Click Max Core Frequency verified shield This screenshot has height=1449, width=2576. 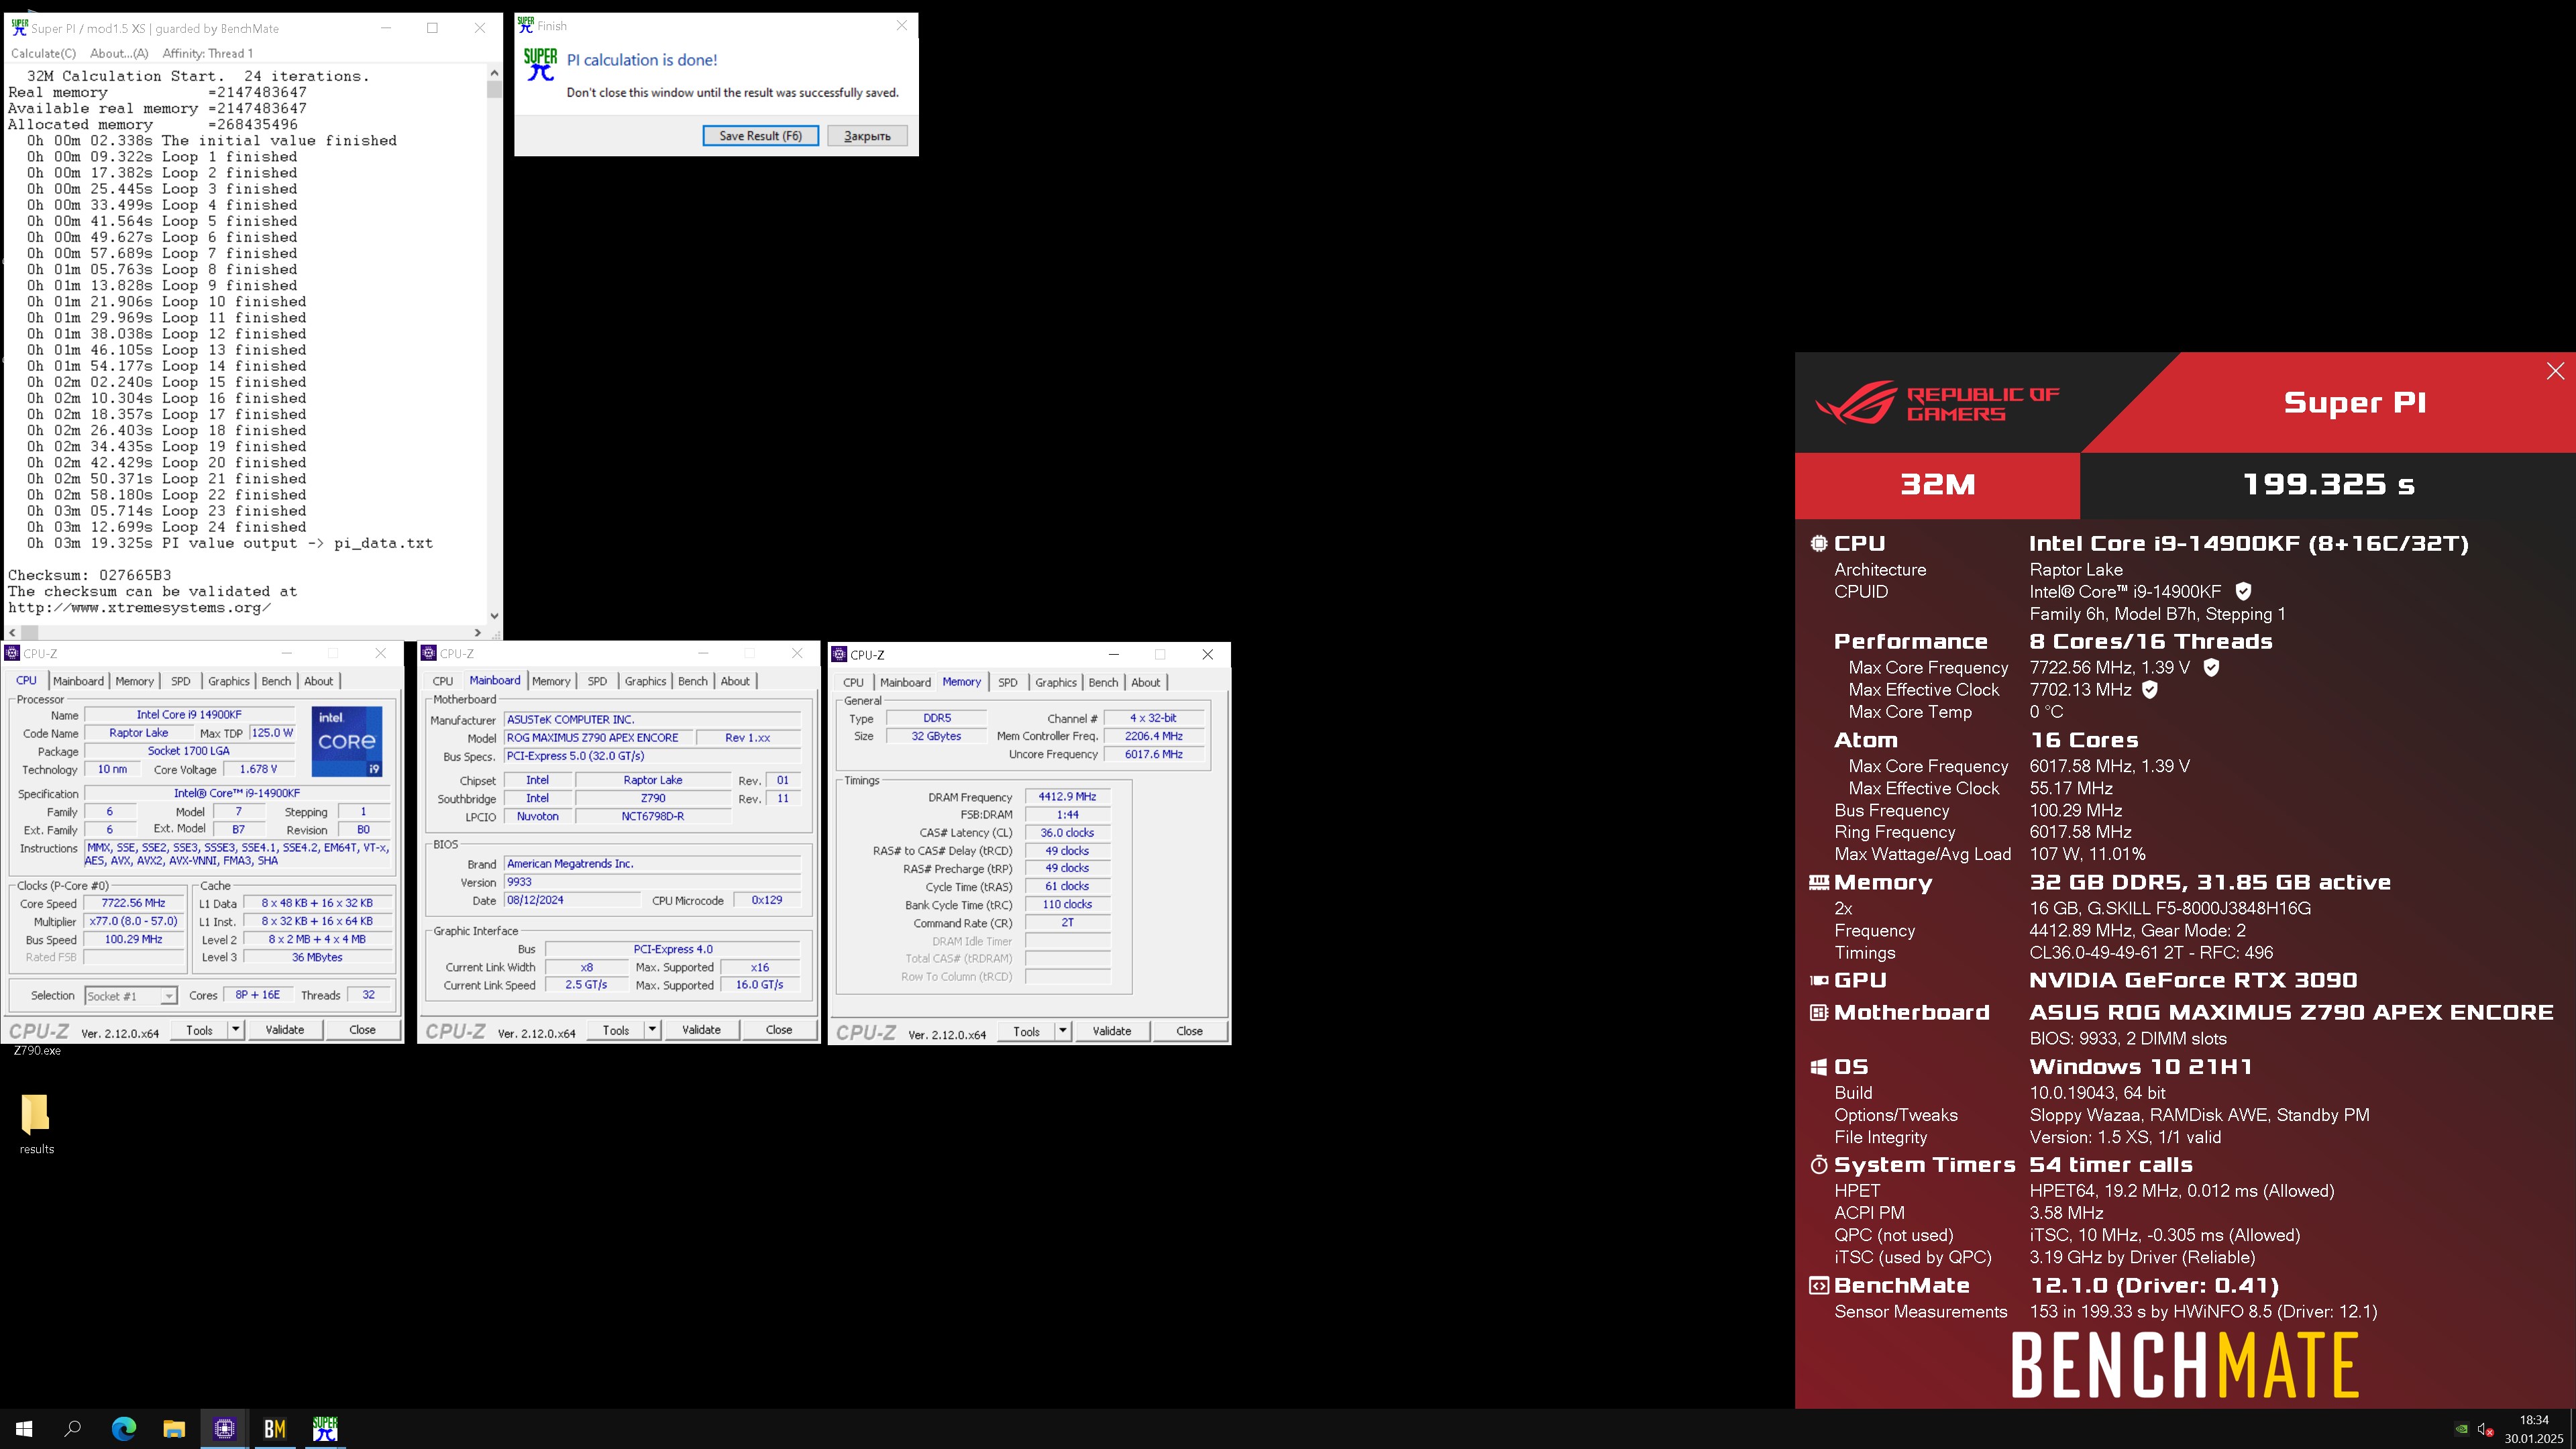2211,667
